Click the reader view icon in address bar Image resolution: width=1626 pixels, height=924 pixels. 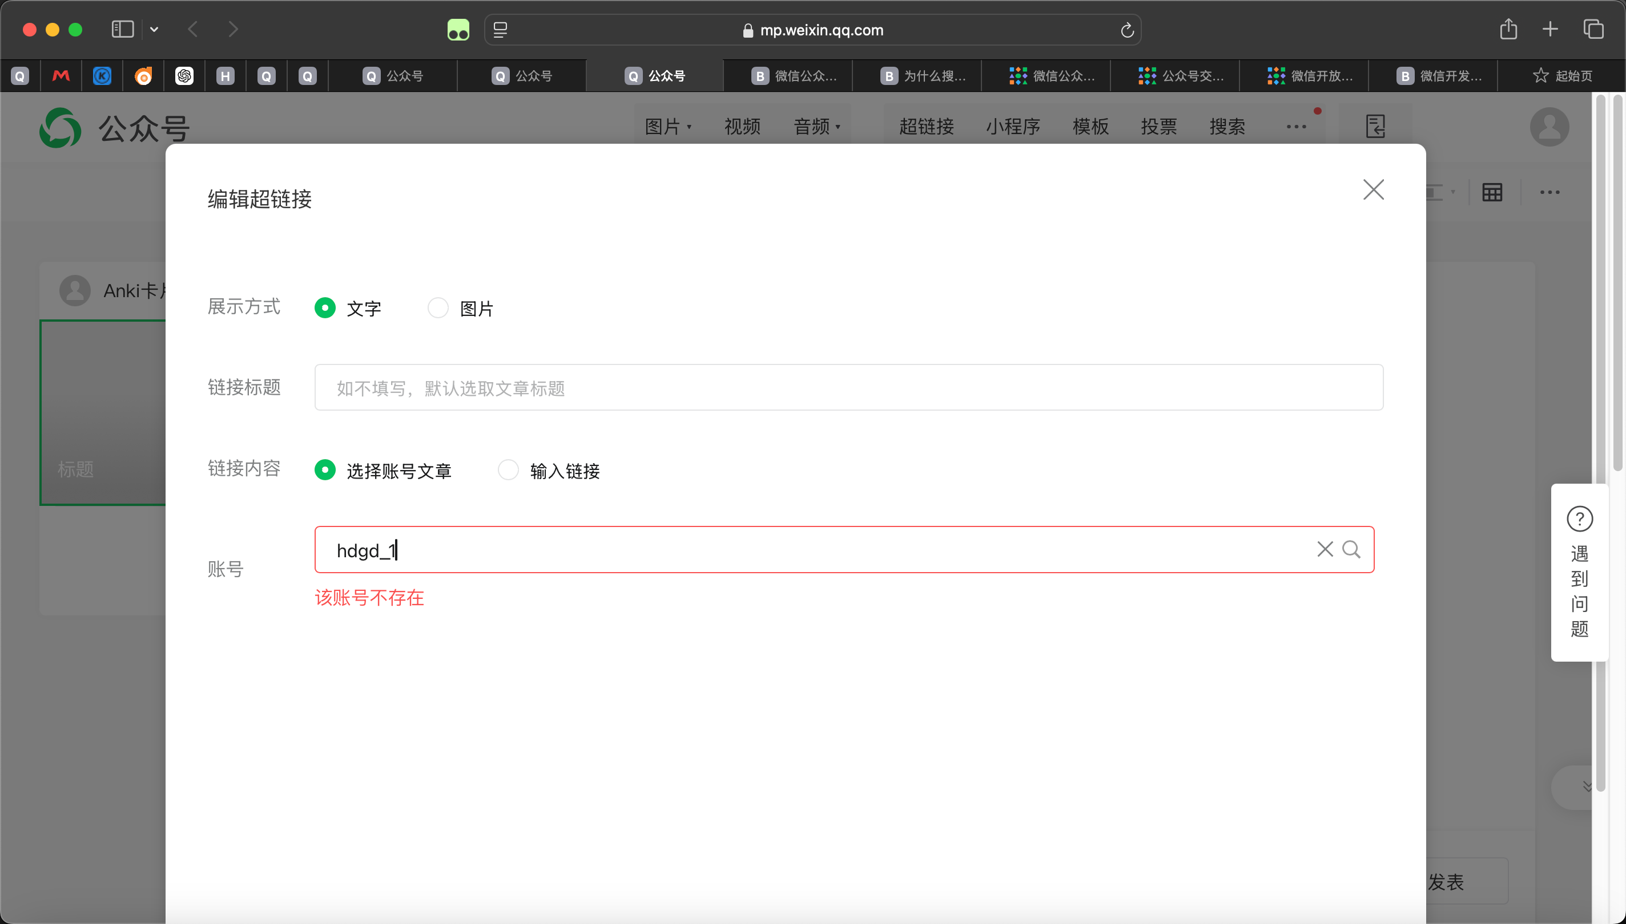pyautogui.click(x=500, y=30)
